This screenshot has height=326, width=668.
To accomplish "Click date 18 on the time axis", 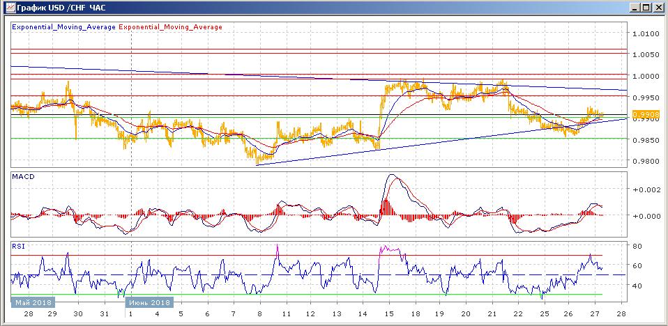I will 415,315.
